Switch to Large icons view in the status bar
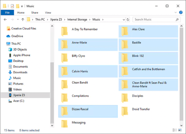Image resolution: width=186 pixels, height=134 pixels. (180, 130)
